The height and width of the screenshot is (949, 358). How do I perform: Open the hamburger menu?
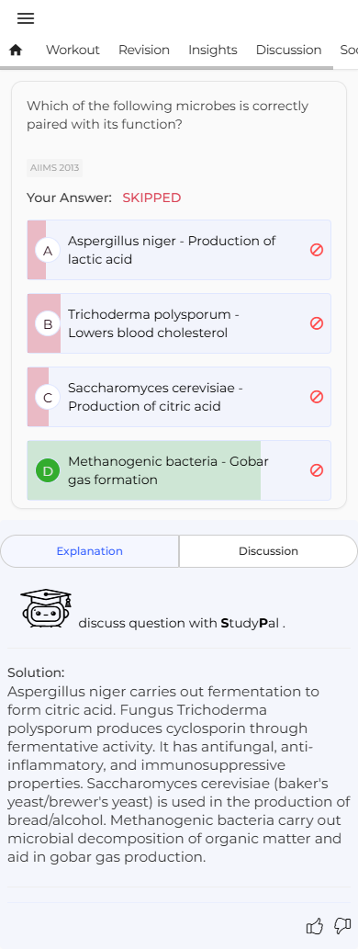pos(26,18)
